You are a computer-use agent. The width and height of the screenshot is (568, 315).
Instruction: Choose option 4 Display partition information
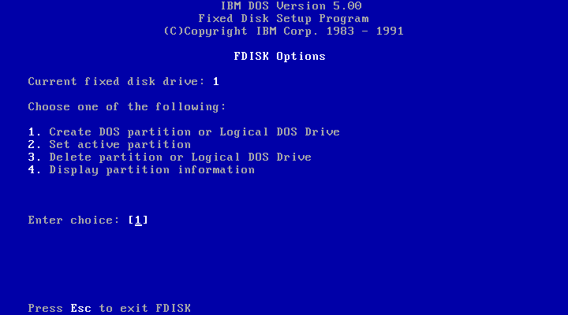(141, 170)
